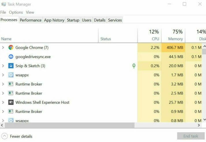Click the green leaf suspended status icon
Viewport: 206px width, 142px height.
pos(134,66)
